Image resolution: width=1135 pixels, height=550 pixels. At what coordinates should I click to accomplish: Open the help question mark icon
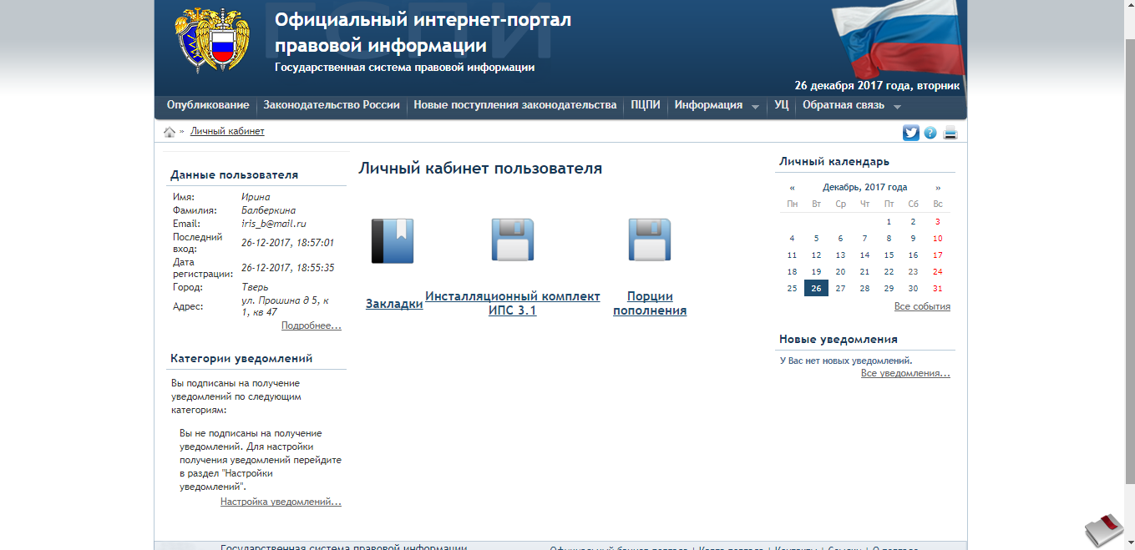(930, 133)
